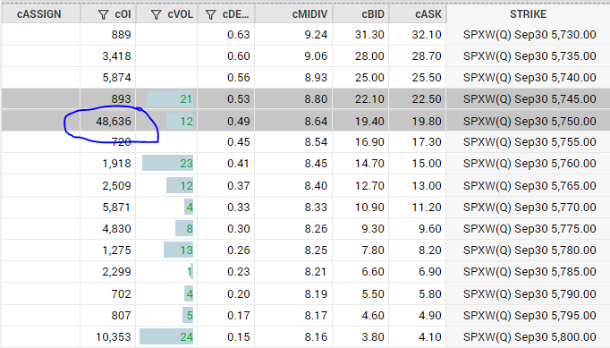The height and width of the screenshot is (348, 610).
Task: Click call ask 5.80
Action: [430, 294]
